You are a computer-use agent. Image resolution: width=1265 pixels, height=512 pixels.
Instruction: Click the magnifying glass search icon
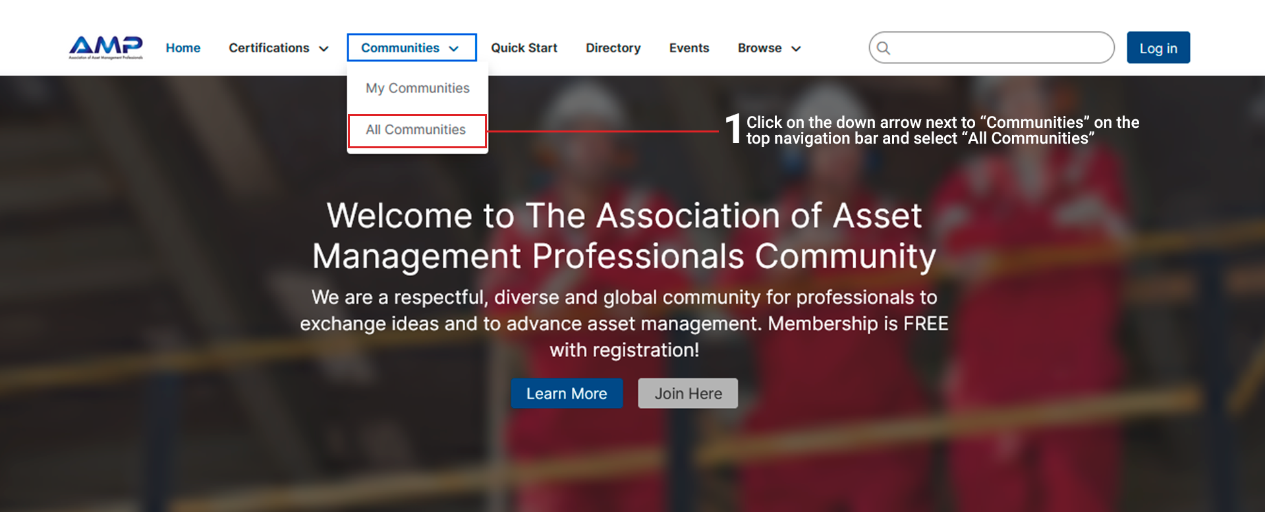(884, 48)
